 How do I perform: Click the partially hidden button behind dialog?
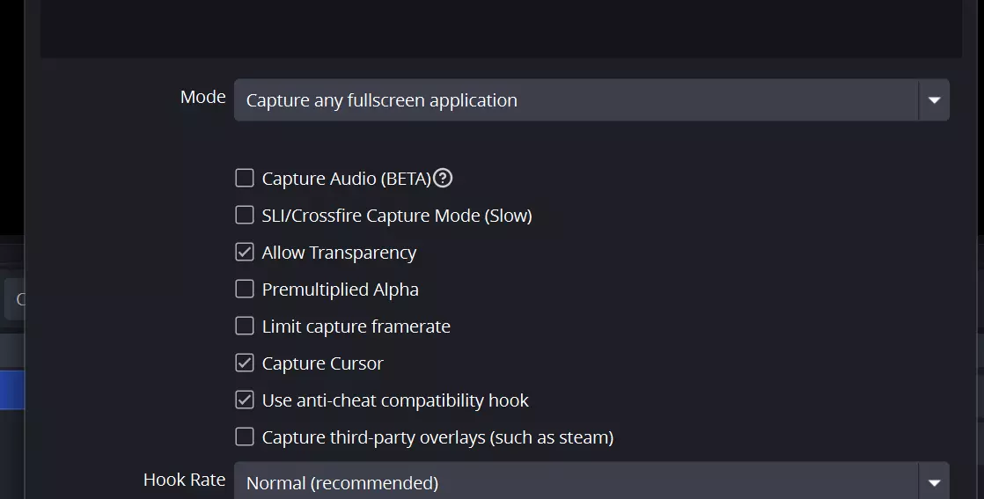14,299
